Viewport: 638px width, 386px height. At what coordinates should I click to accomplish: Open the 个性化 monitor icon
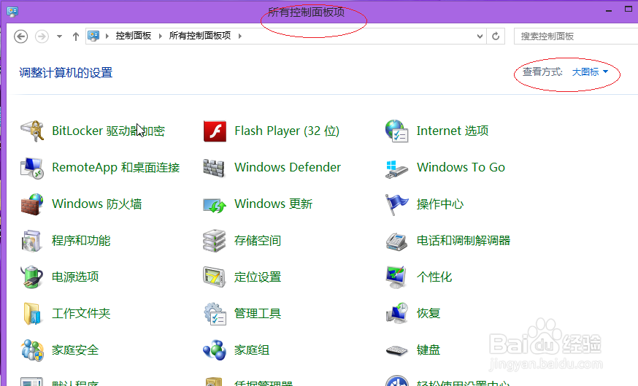coord(396,277)
